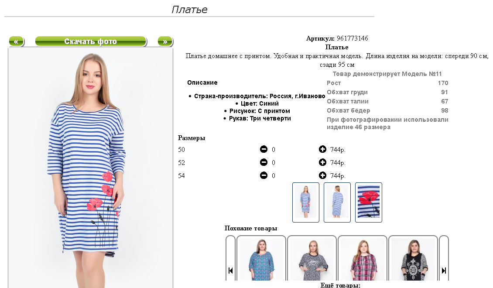Viewport: 493px width, 288px height.
Task: Increase quantity for size 52
Action: coord(322,162)
